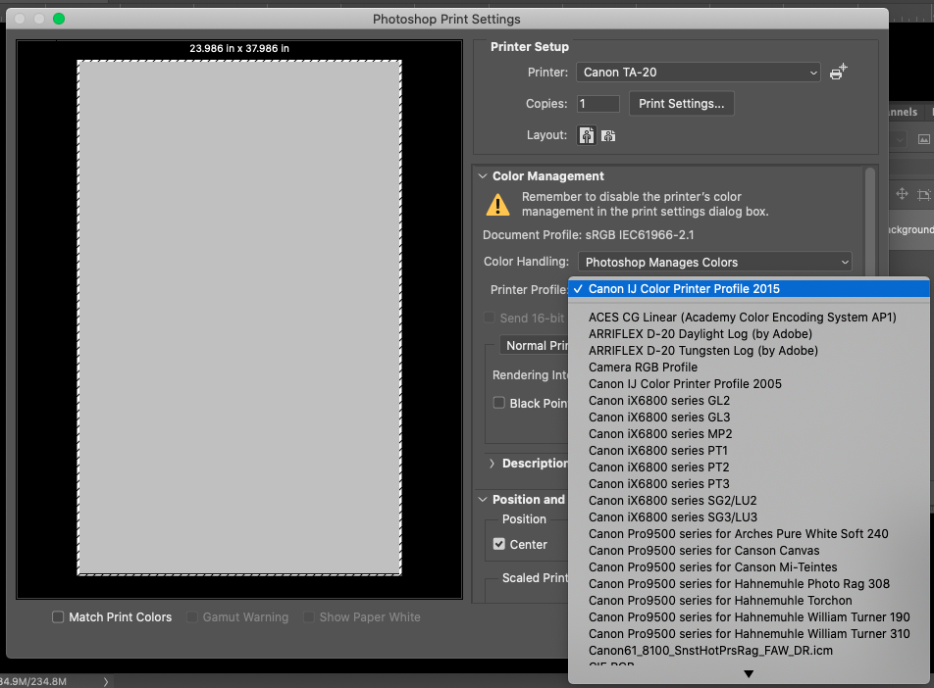Enable Match Print Colors
The image size is (934, 688).
[x=58, y=617]
